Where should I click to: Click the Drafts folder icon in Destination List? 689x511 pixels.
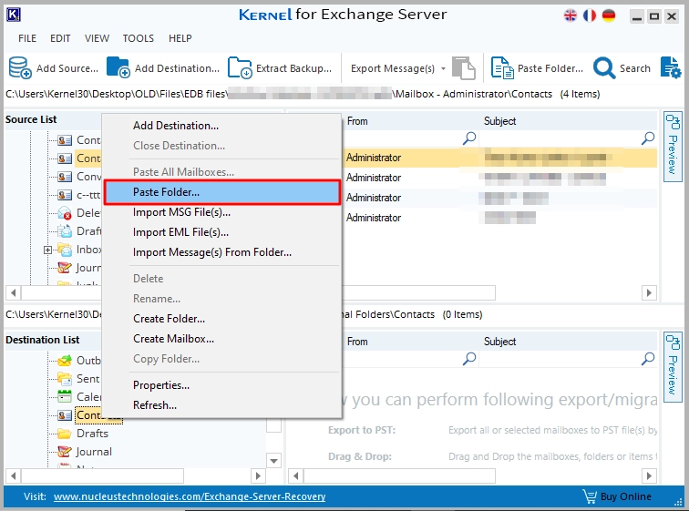click(65, 434)
